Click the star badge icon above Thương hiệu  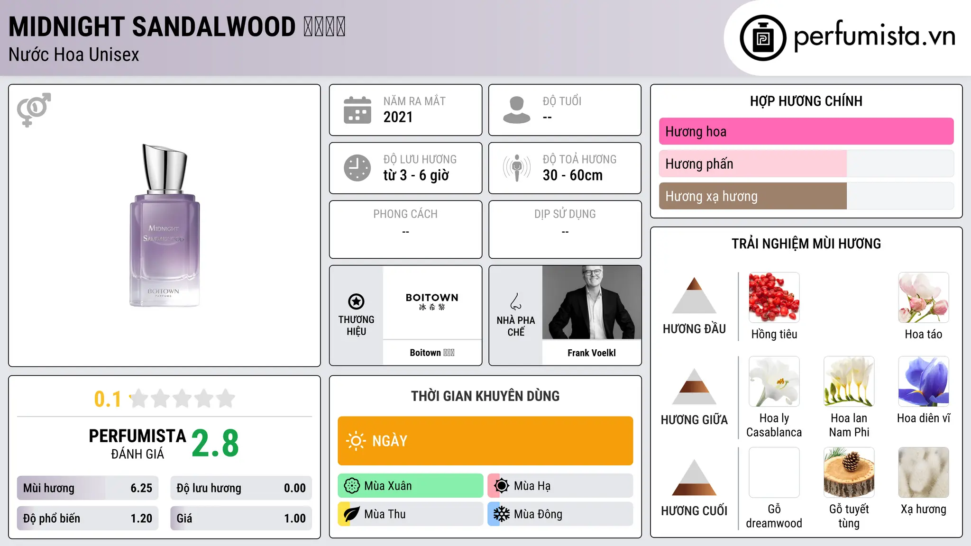click(x=356, y=301)
